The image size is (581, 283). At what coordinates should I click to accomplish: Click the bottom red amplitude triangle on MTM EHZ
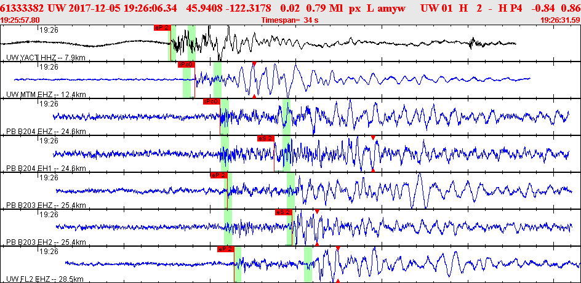point(254,96)
